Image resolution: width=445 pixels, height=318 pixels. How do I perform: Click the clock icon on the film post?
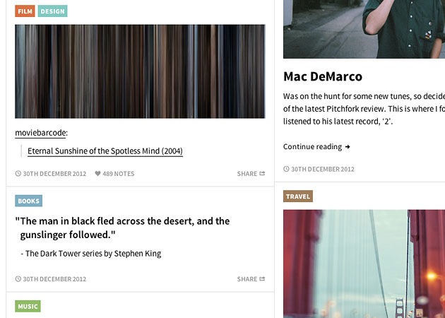(x=18, y=174)
